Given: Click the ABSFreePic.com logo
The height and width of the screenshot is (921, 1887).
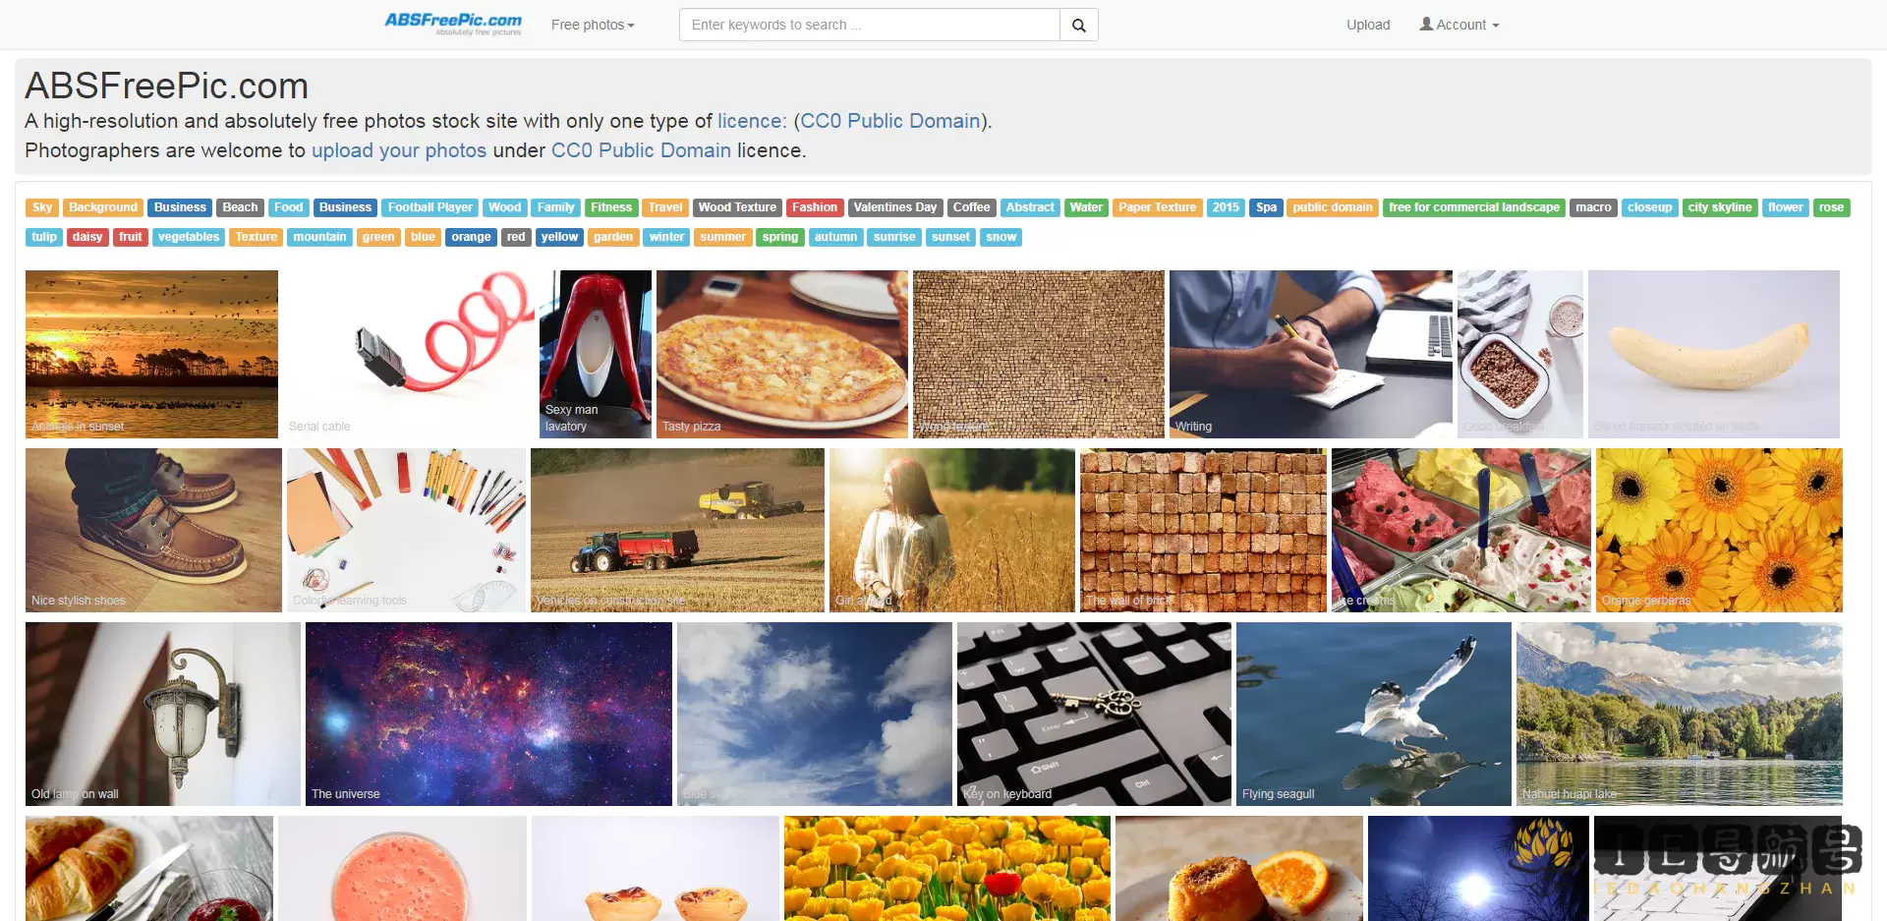Looking at the screenshot, I should click(x=453, y=24).
